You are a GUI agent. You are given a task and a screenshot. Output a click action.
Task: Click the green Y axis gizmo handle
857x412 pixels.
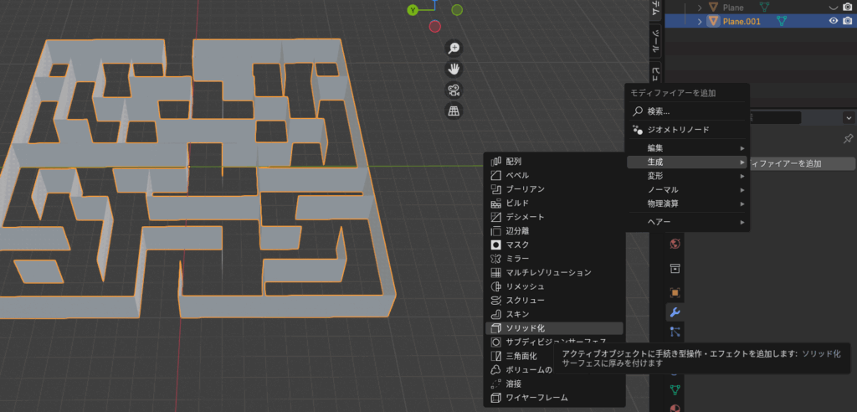(x=413, y=10)
